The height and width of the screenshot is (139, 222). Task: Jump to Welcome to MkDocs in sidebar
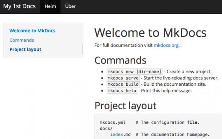coord(33,31)
